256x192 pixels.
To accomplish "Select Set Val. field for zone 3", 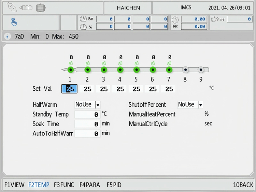I will pyautogui.click(x=103, y=89).
